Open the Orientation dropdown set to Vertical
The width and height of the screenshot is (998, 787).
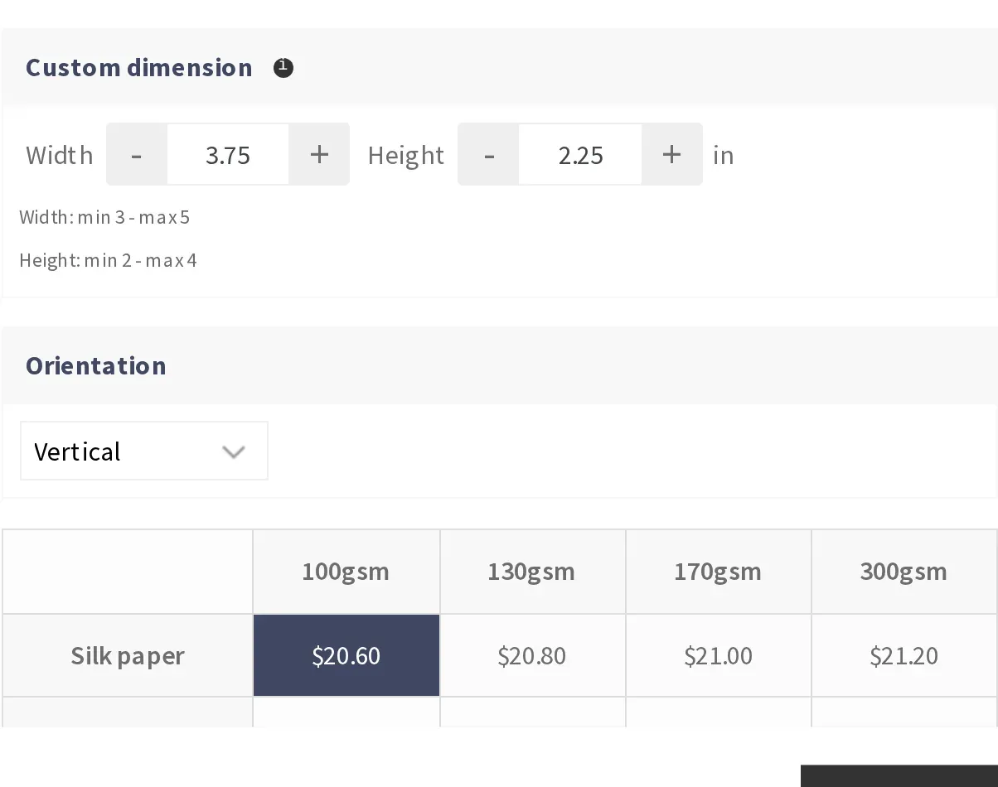(144, 451)
